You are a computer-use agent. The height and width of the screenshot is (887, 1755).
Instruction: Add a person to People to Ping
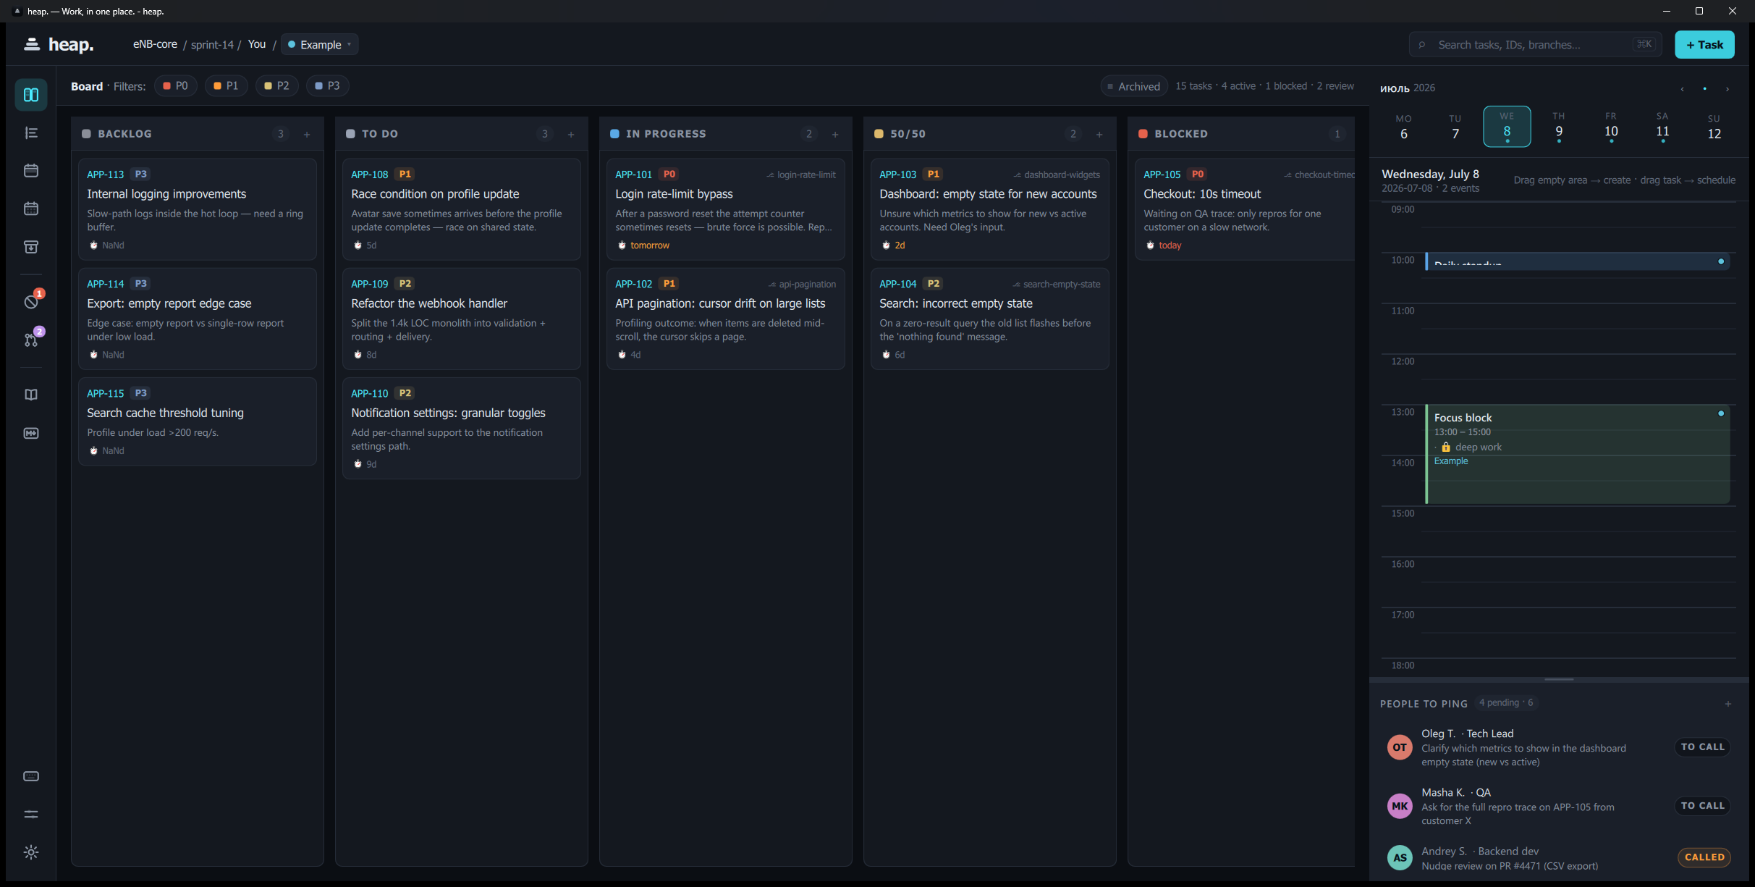click(x=1728, y=704)
